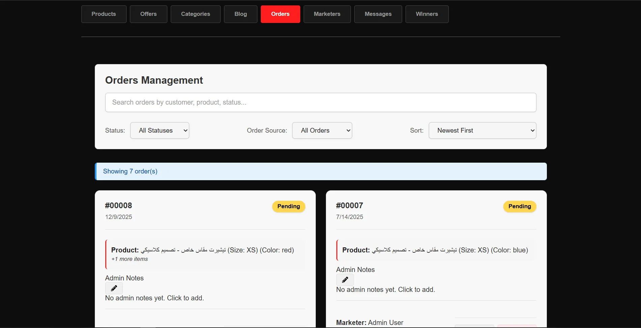
Task: Click the date 7/14/2025
Action: [x=350, y=217]
